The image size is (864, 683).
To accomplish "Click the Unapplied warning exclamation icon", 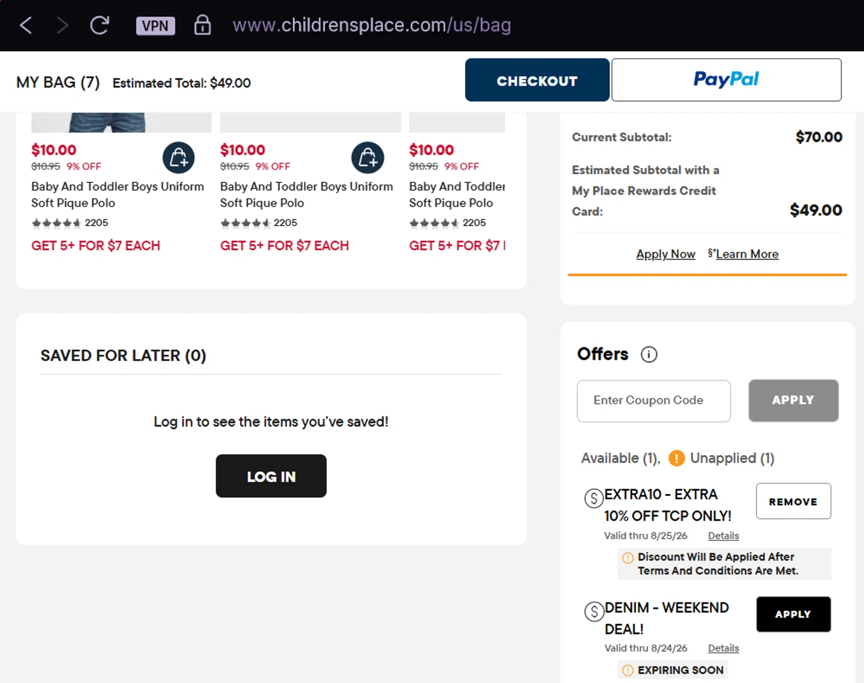I will point(676,459).
